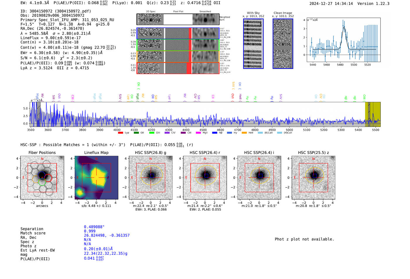
Task: Click the match RA, Dec value 26.824498, -0.361357
Action: click(x=107, y=235)
